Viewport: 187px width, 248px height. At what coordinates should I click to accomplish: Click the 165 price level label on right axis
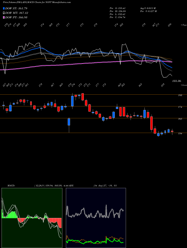tap(180, 119)
